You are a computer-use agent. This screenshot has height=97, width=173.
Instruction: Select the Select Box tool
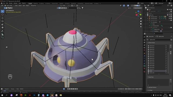2,11
